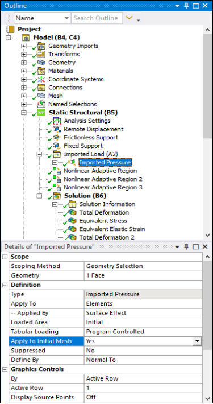Click the Frictionless Support icon
The height and width of the screenshot is (404, 213).
coord(57,137)
